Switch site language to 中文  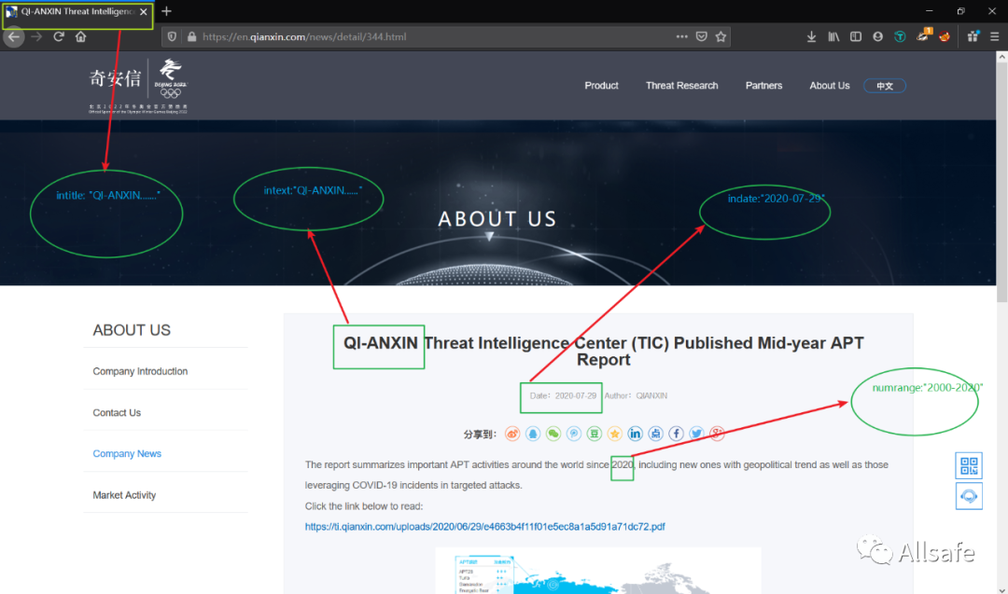coord(885,86)
